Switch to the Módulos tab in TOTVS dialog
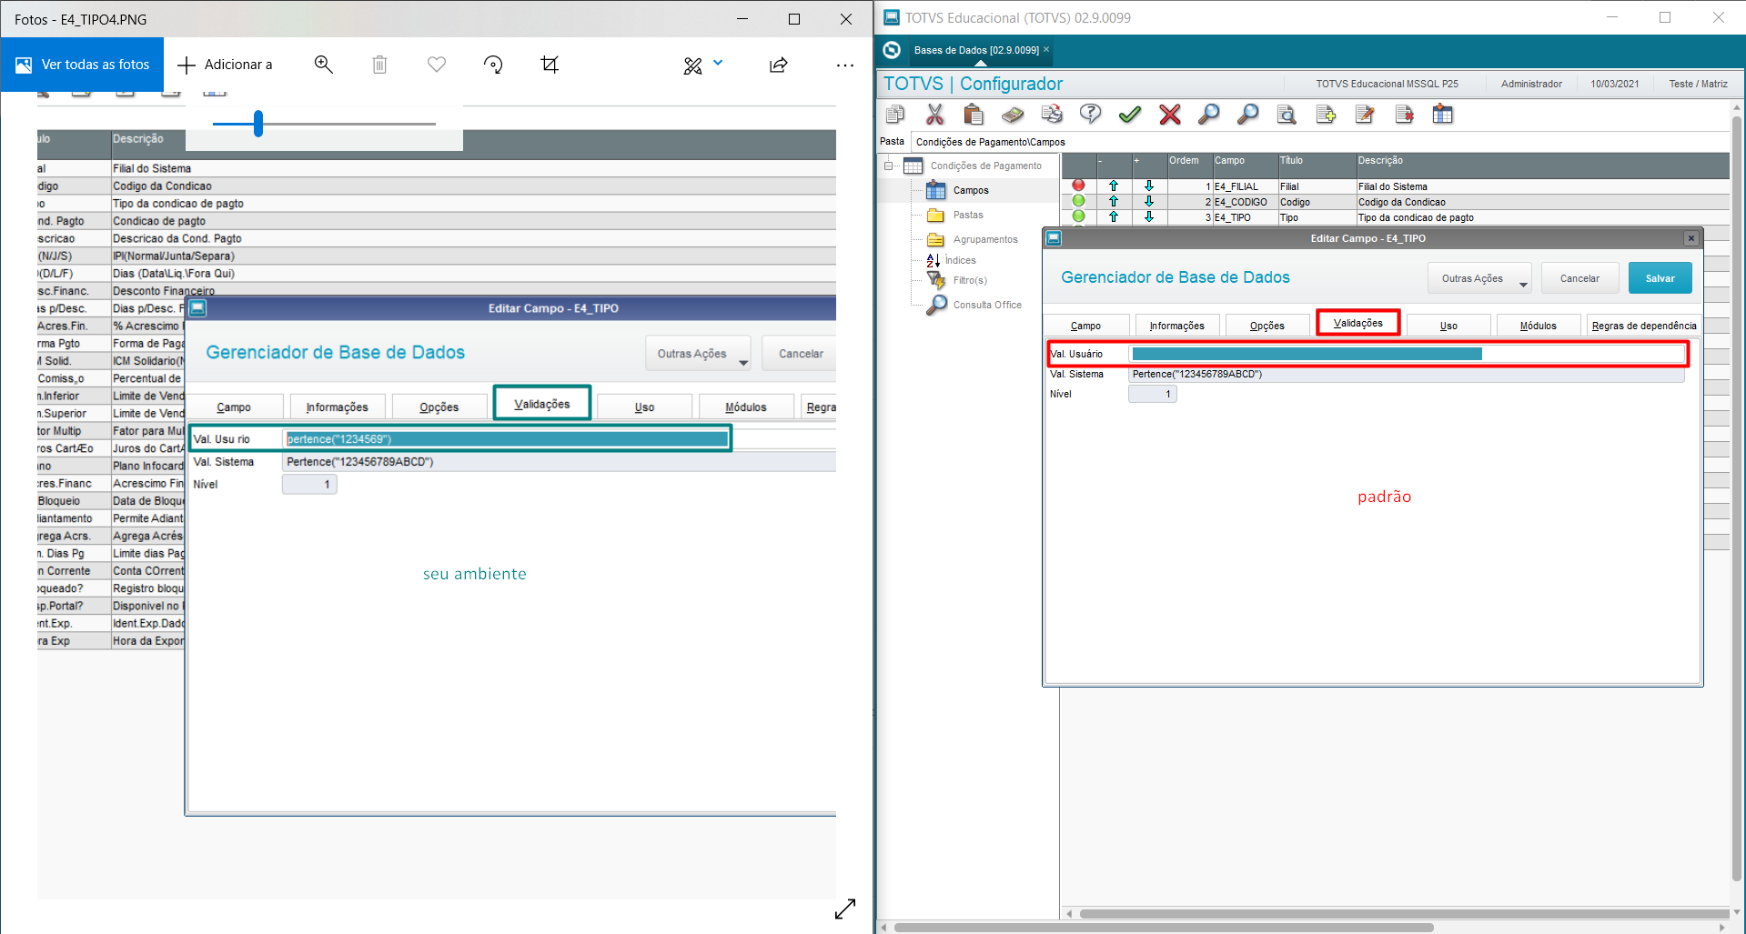Viewport: 1746px width, 934px height. point(1538,326)
